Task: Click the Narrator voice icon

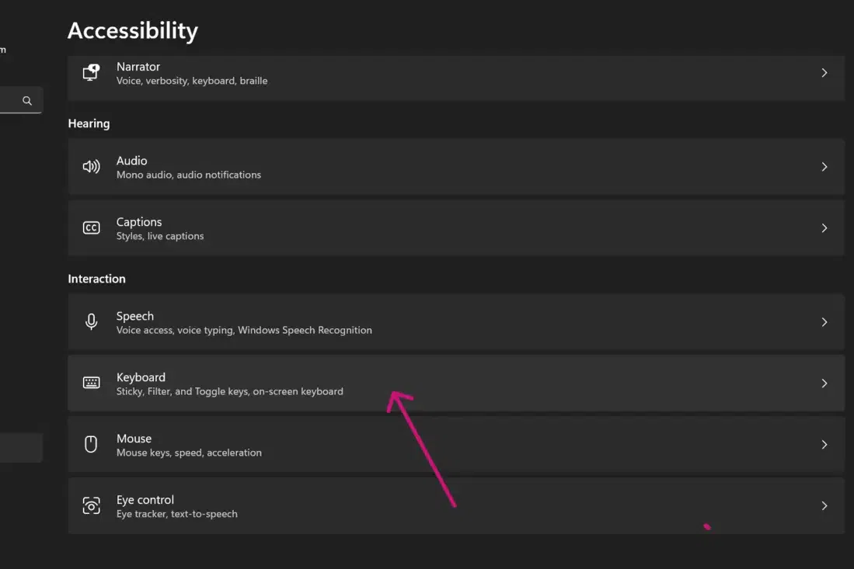Action: click(x=91, y=73)
